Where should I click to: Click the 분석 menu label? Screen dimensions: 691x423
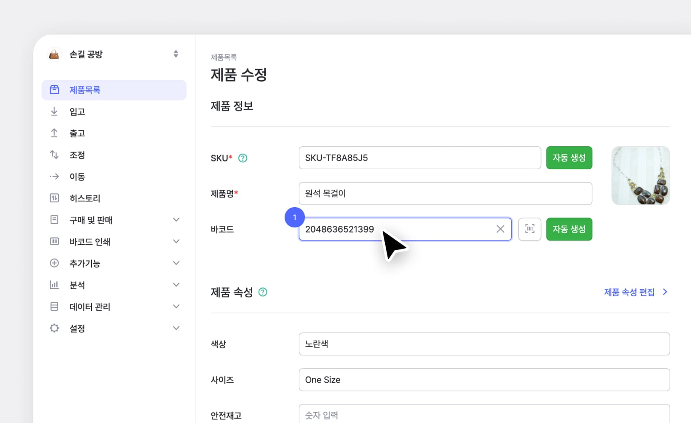coord(77,285)
